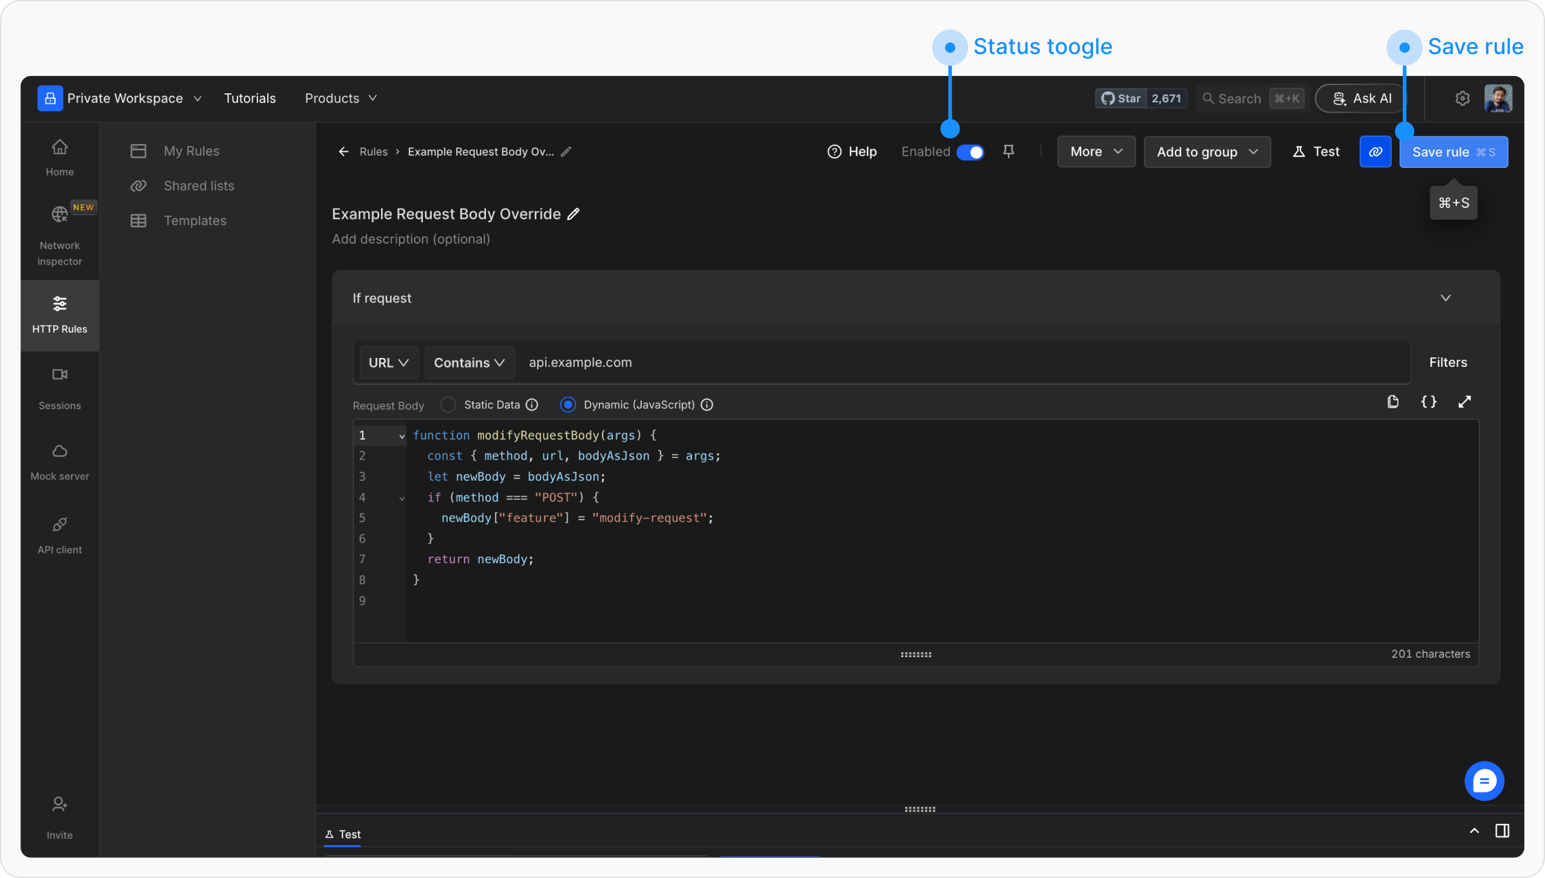This screenshot has width=1545, height=878.
Task: Pin the rule using pin icon
Action: (1009, 151)
